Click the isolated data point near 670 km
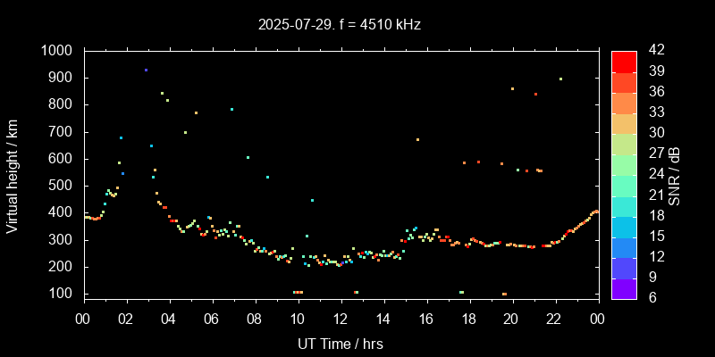The height and width of the screenshot is (357, 715). 417,139
